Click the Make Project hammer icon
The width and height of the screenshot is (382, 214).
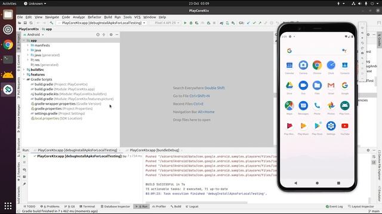(51, 23)
